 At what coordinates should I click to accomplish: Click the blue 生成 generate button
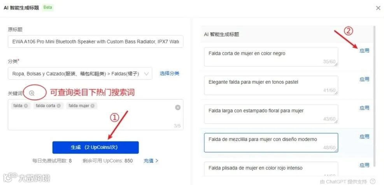point(95,147)
